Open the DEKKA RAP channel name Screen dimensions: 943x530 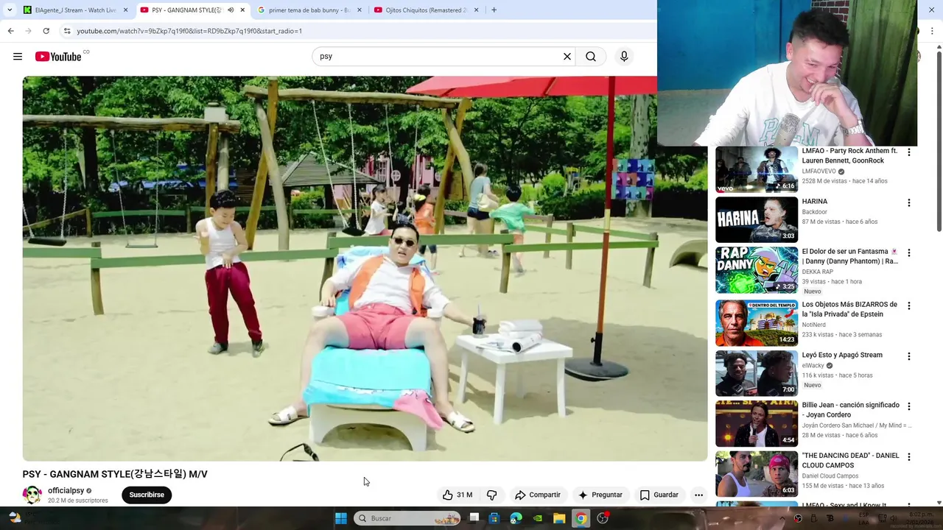coord(818,272)
